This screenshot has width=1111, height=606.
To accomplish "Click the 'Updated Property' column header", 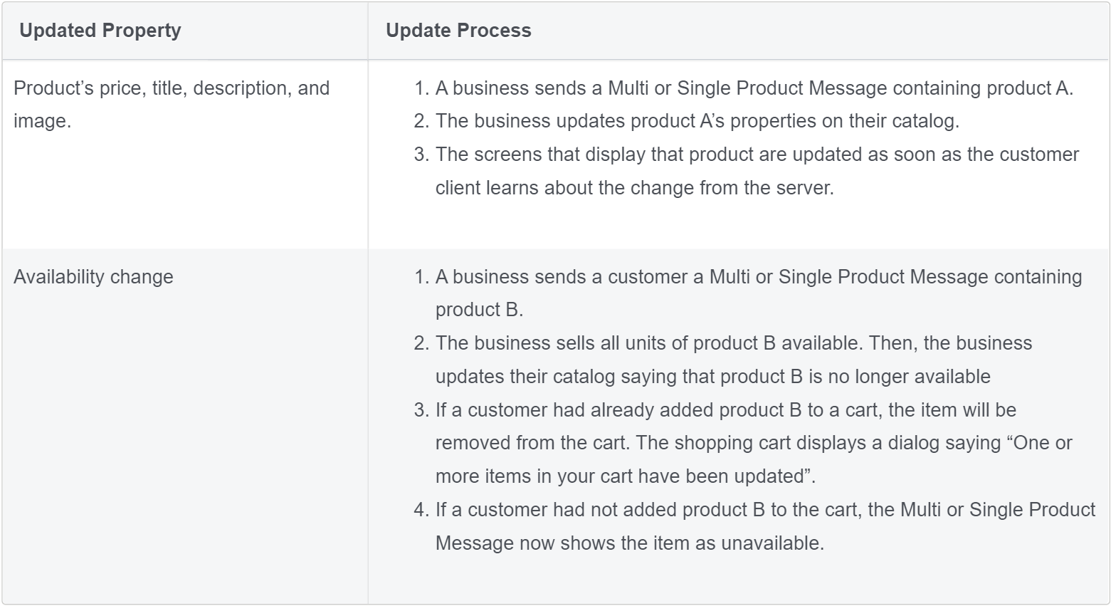I will (100, 31).
